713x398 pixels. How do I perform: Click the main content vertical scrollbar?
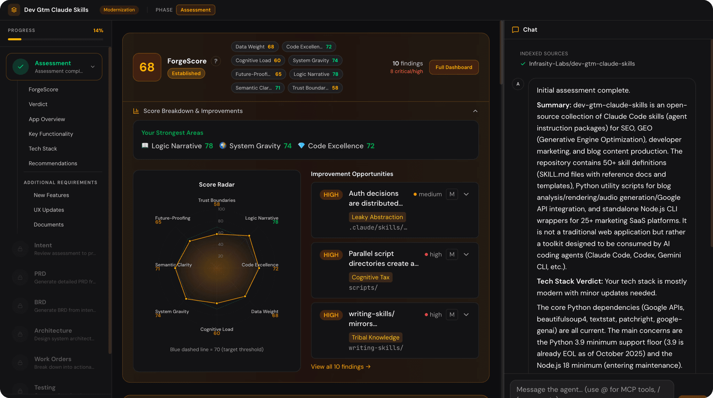coord(501,52)
